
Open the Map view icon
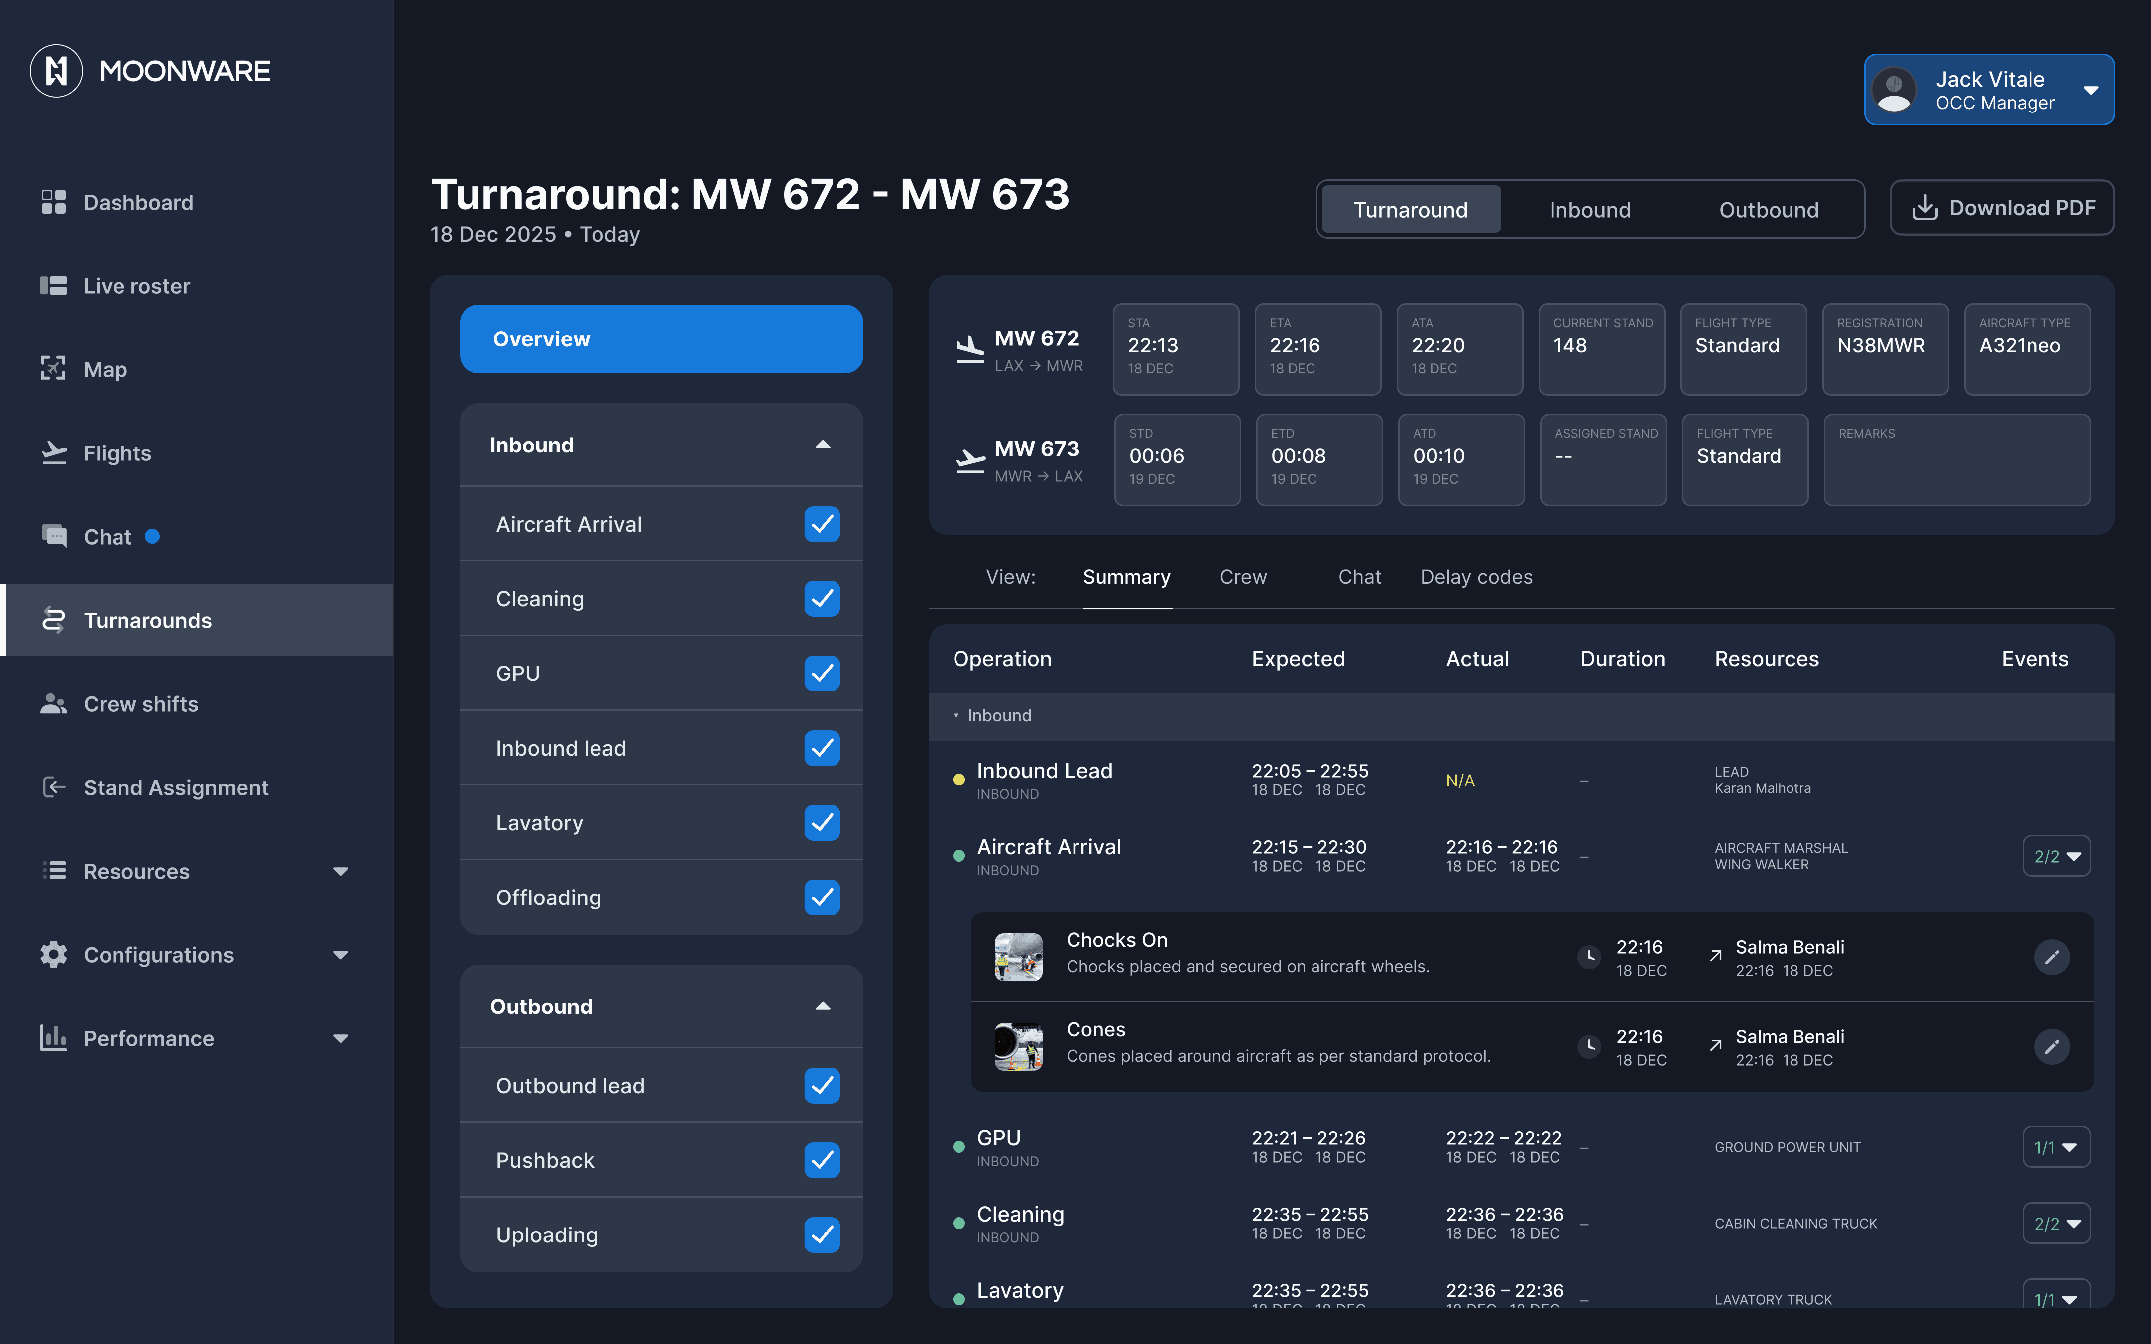[53, 369]
